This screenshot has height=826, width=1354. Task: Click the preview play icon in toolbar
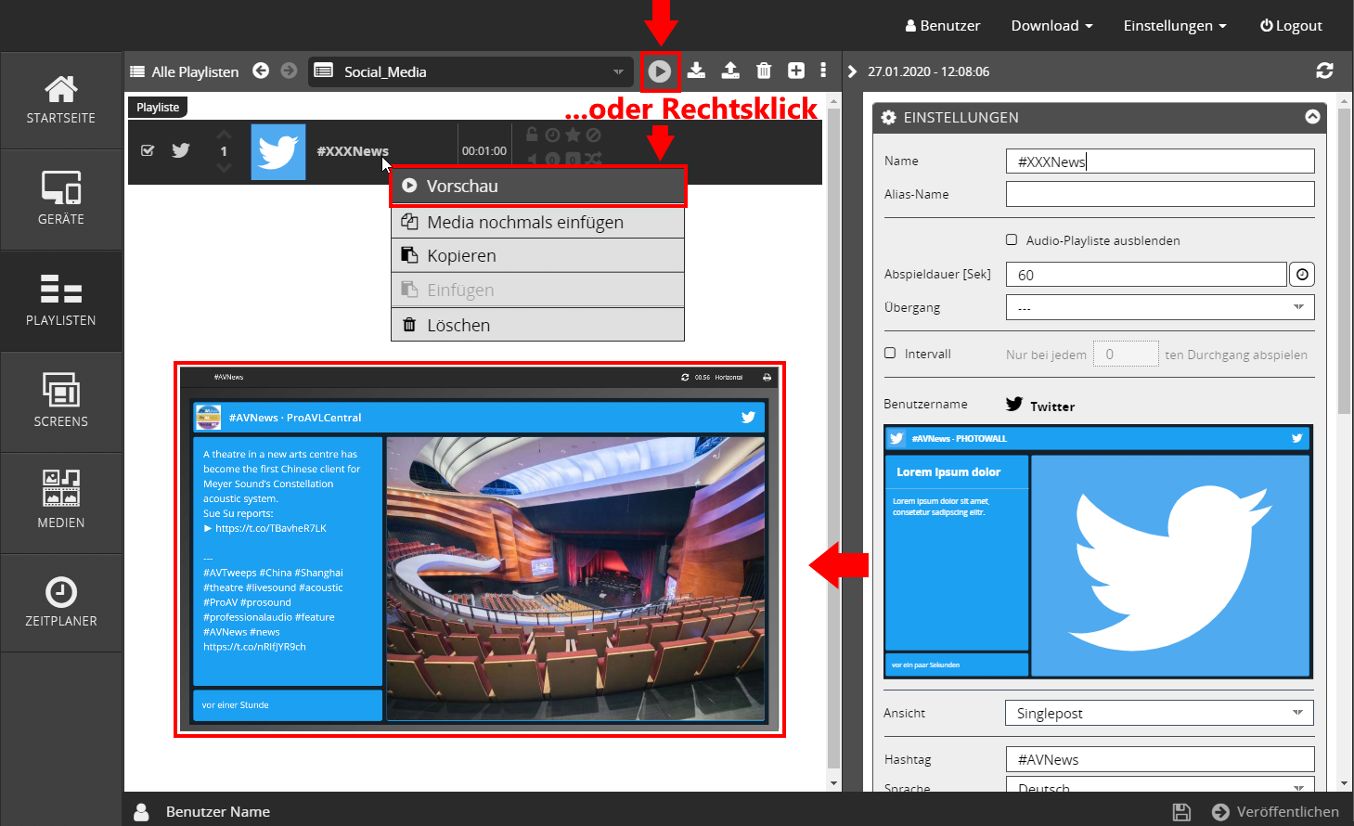pyautogui.click(x=659, y=71)
